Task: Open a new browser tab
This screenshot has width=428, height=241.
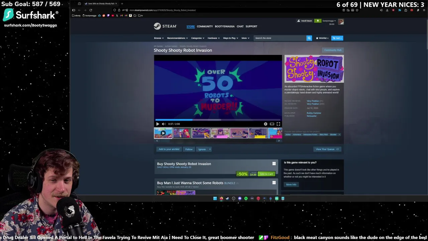Action: tap(122, 4)
